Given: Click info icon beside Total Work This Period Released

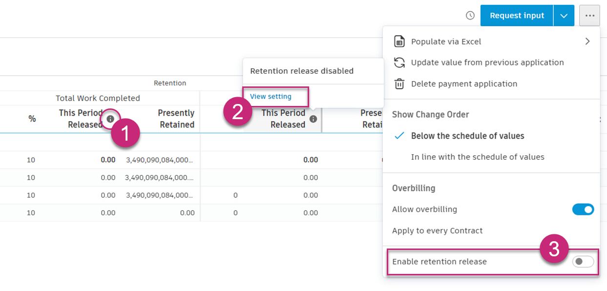Looking at the screenshot, I should point(110,119).
